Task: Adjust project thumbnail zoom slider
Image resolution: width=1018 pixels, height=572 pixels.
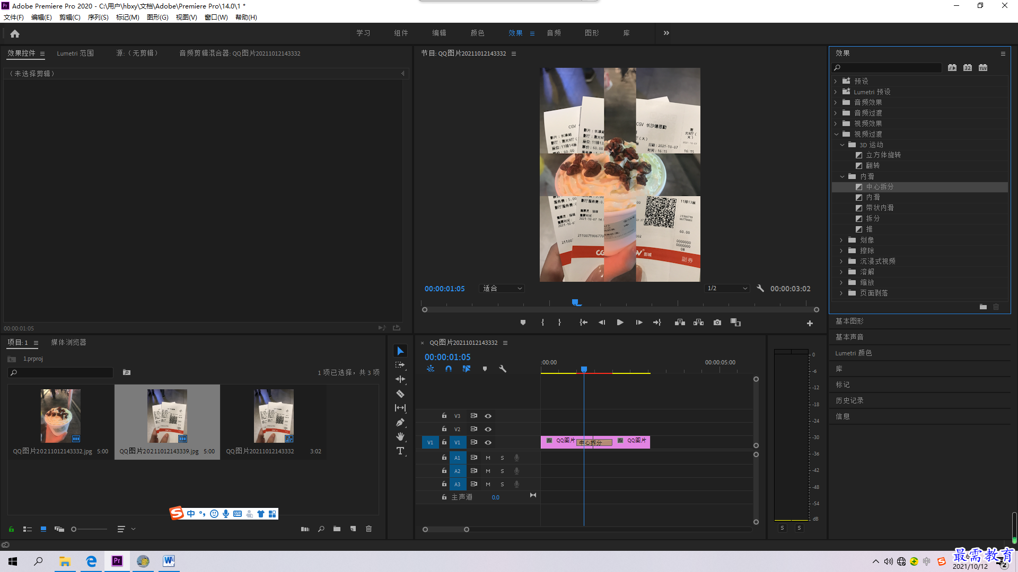Action: pyautogui.click(x=74, y=529)
